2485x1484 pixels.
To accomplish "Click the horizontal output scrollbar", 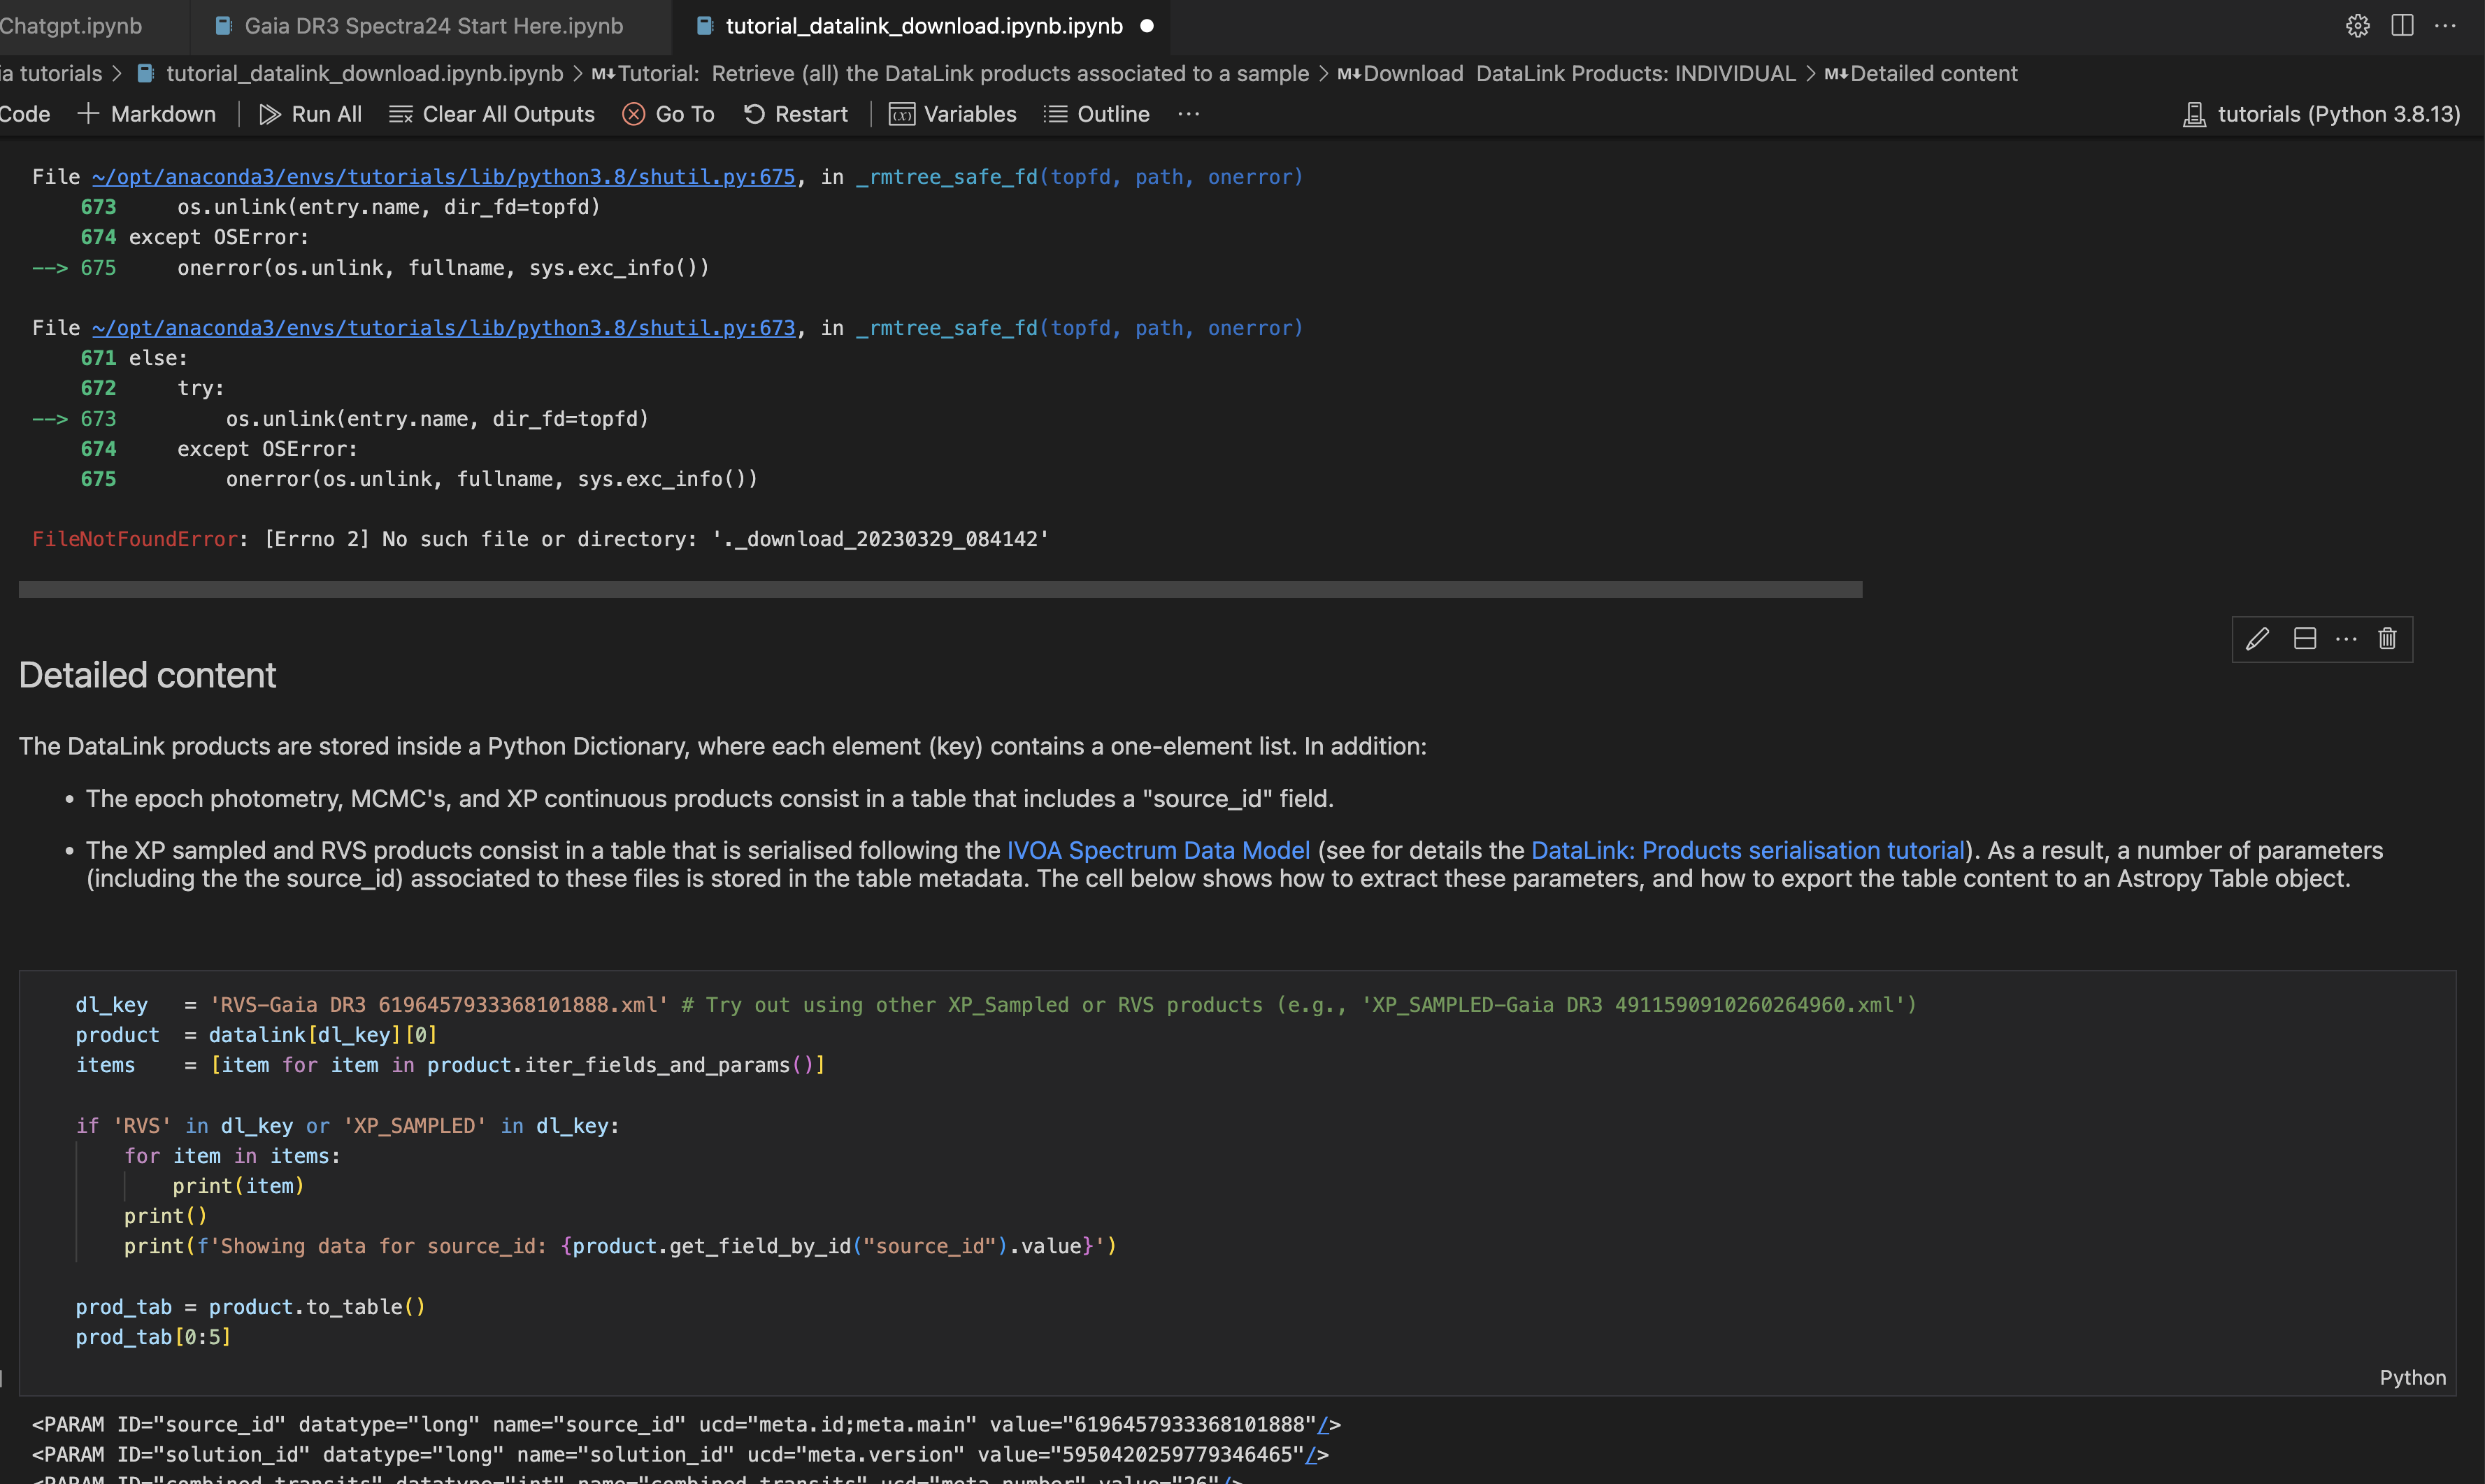I will click(x=940, y=590).
